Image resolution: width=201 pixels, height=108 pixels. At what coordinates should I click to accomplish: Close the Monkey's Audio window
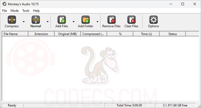pos(195,4)
